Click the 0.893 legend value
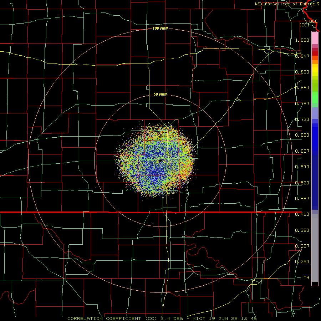The height and width of the screenshot is (321, 321). pyautogui.click(x=302, y=72)
